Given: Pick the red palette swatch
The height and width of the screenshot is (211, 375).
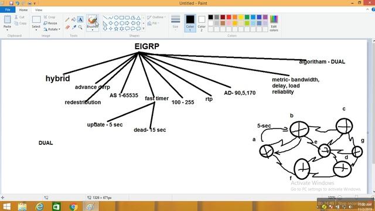Looking at the screenshot, I should (x=229, y=17).
